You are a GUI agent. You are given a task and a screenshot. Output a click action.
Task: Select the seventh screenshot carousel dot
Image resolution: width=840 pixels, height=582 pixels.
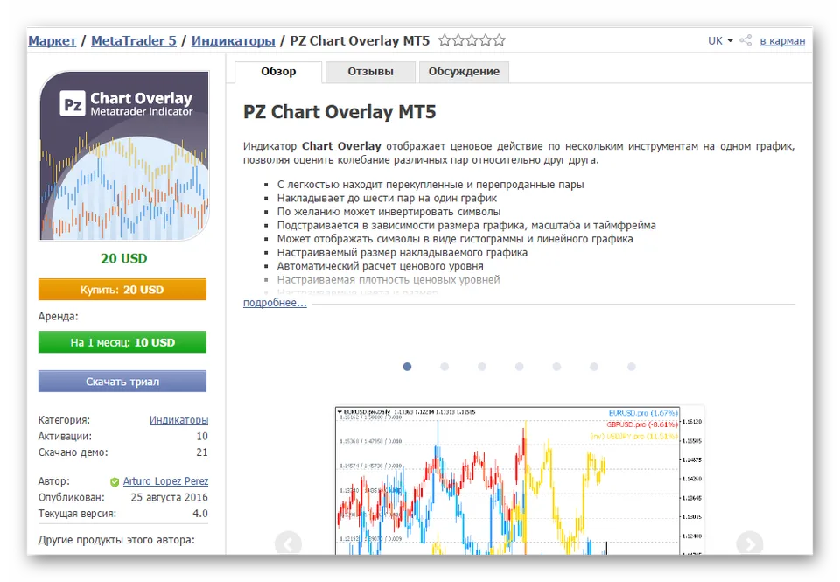(x=632, y=367)
